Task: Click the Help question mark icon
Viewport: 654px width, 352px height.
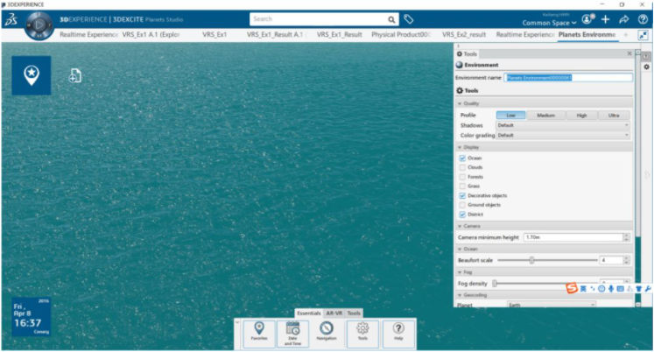Action: (x=398, y=332)
